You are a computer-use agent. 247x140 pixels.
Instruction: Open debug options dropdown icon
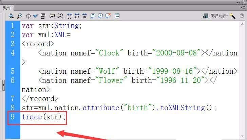[60, 16]
